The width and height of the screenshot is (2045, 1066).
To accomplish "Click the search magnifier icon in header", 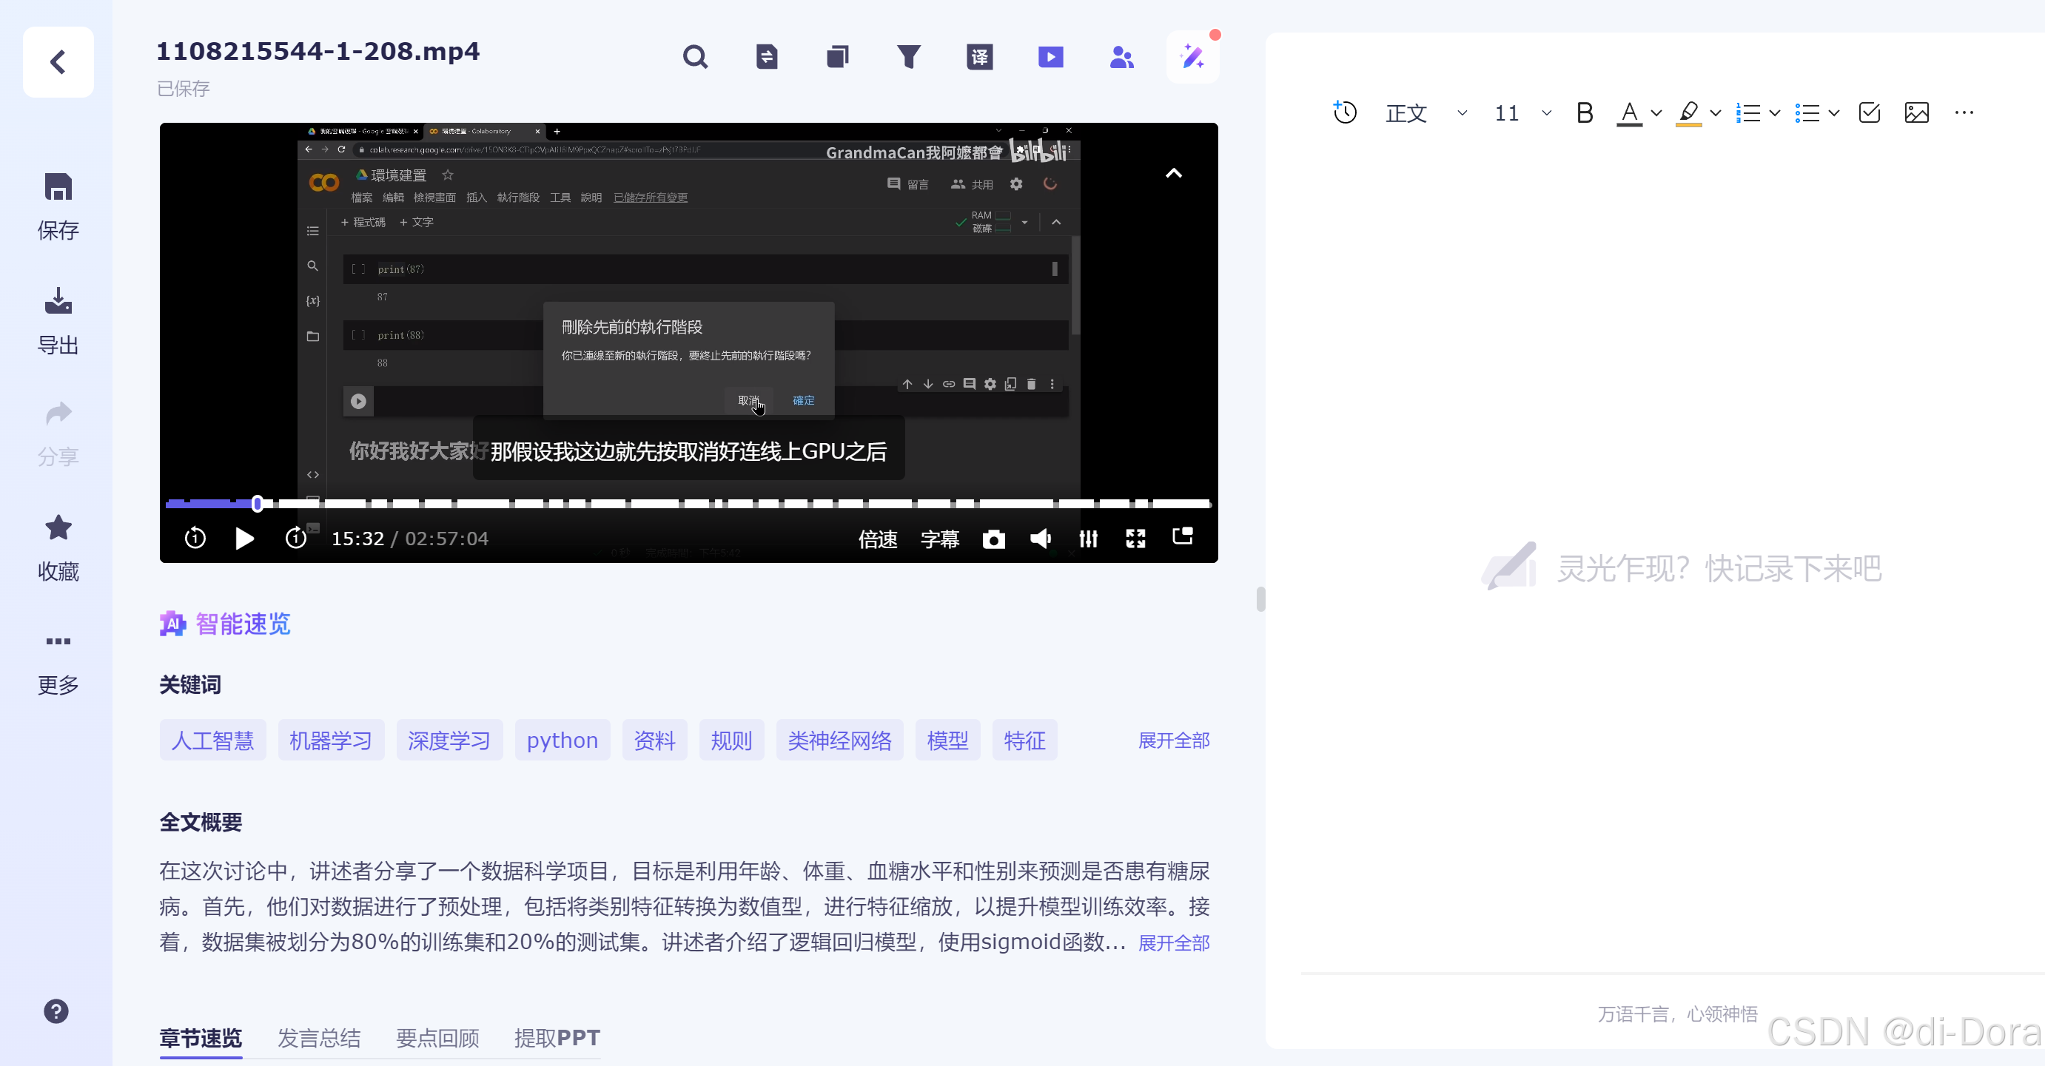I will (x=695, y=57).
